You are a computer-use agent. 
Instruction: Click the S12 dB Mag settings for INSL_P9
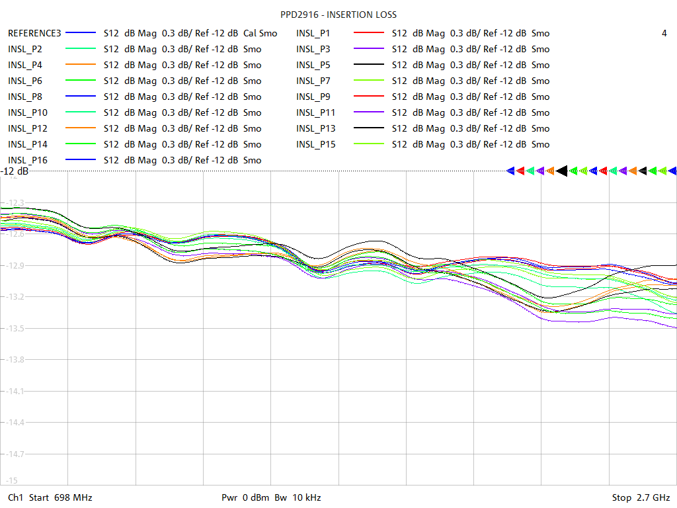click(x=471, y=97)
